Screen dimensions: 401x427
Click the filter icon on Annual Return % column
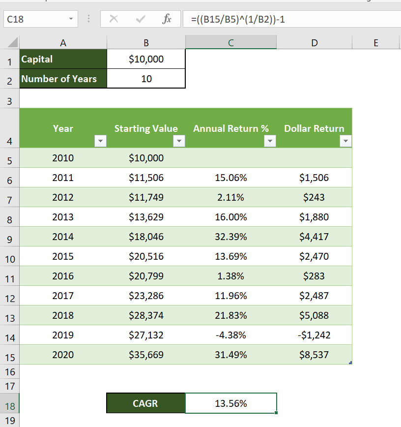269,141
